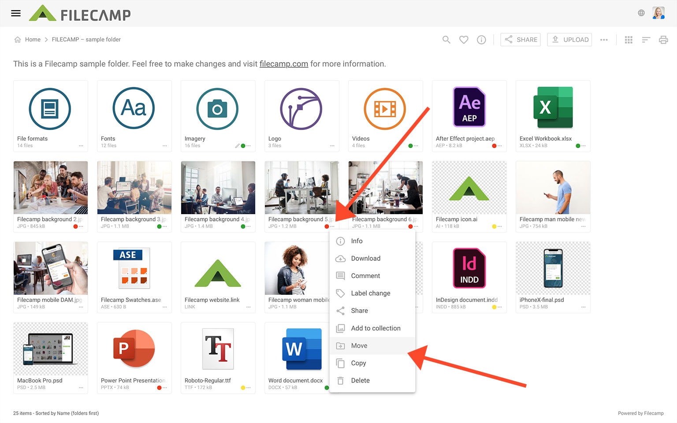Open the Imagery folder

point(217,108)
